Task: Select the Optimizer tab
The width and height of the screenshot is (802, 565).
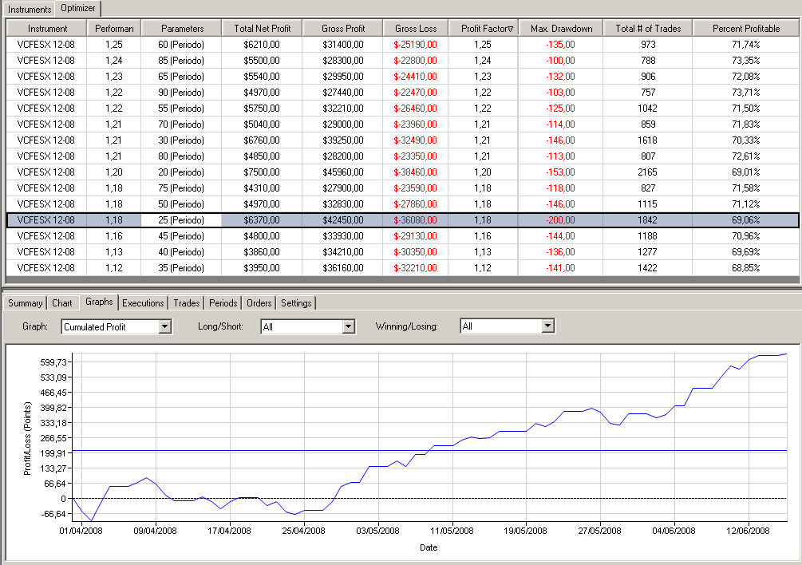Action: [x=78, y=9]
